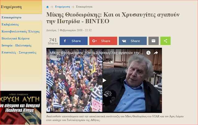Open the Ενημέρωση breadcrumb link

tap(62, 7)
